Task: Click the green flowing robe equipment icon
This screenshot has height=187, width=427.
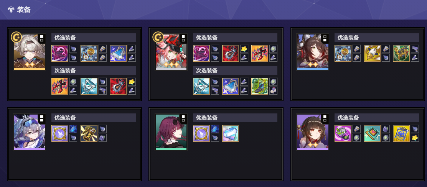Action: tap(259, 86)
